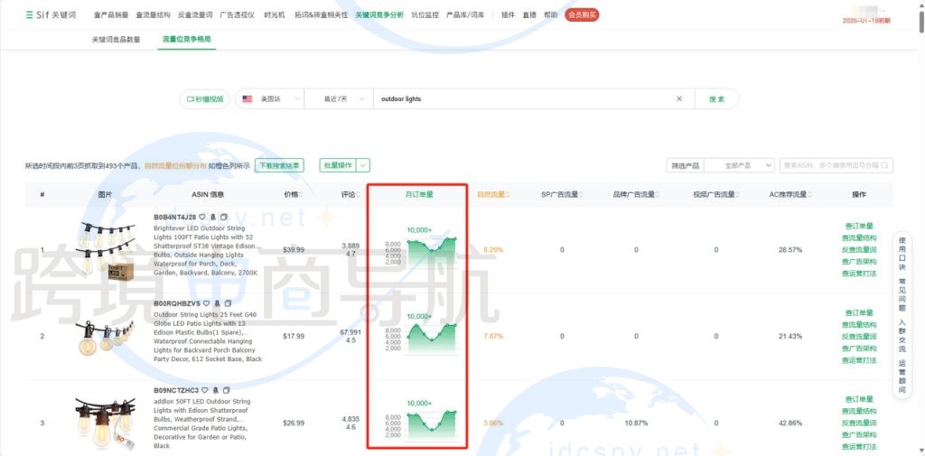Click 查运营打法 for product row 3
The width and height of the screenshot is (925, 456).
pos(859,447)
